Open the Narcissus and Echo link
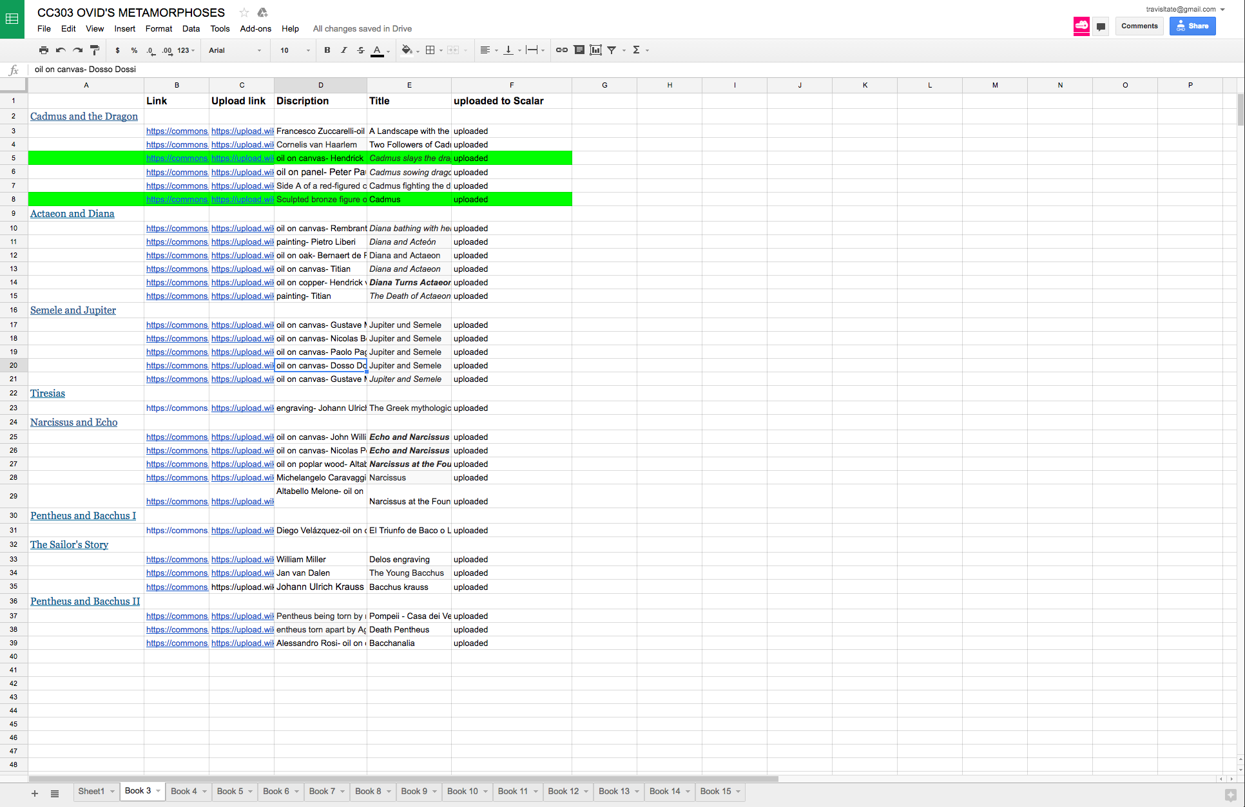The width and height of the screenshot is (1245, 807). pos(73,422)
